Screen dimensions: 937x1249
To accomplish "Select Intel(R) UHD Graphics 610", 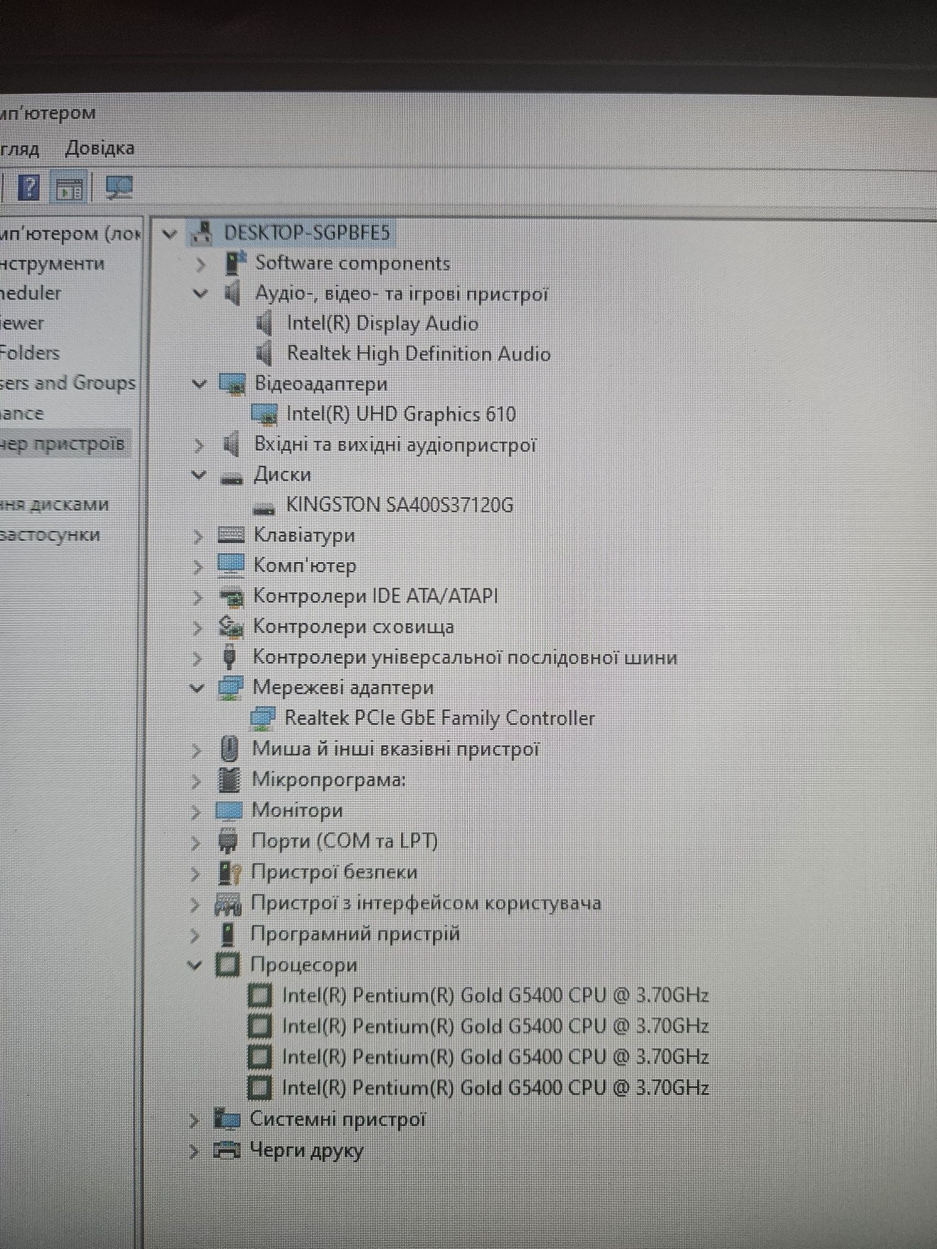I will click(401, 414).
